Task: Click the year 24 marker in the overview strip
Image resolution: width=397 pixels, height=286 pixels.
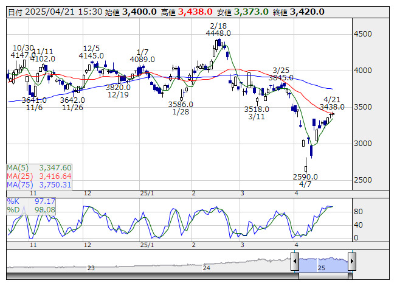Action: coord(206,268)
